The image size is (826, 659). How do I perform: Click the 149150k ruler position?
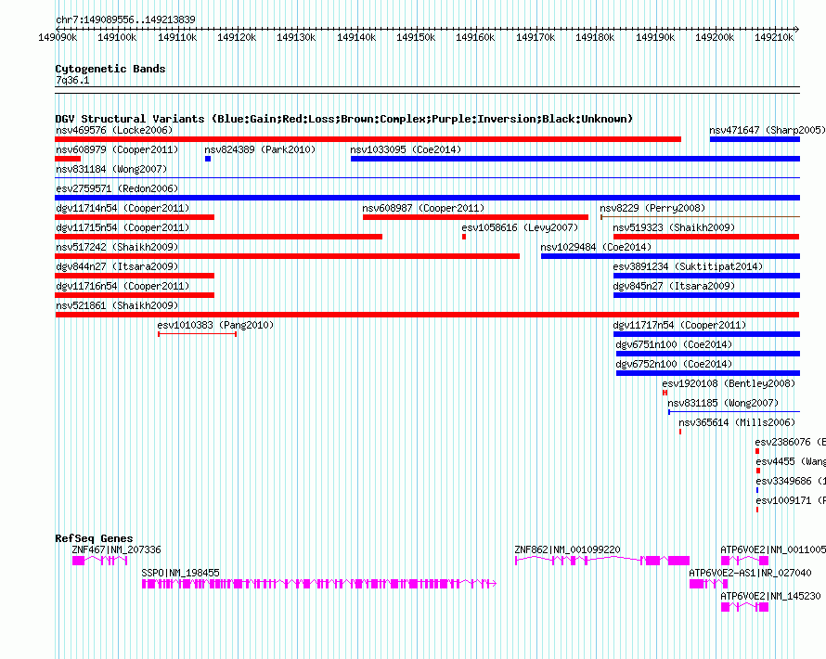tap(416, 37)
